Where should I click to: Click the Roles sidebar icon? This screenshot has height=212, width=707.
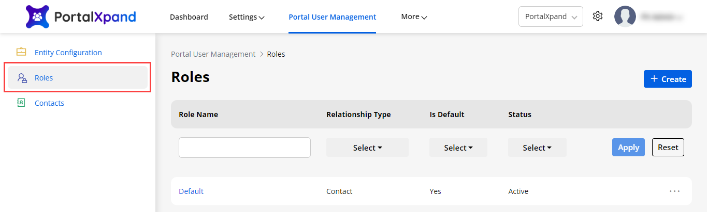pos(22,78)
